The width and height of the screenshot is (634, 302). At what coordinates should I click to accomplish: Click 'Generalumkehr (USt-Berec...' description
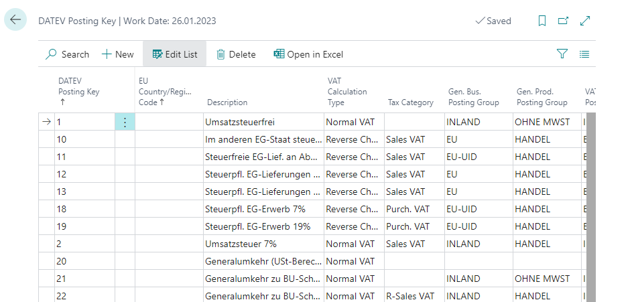coord(263,261)
